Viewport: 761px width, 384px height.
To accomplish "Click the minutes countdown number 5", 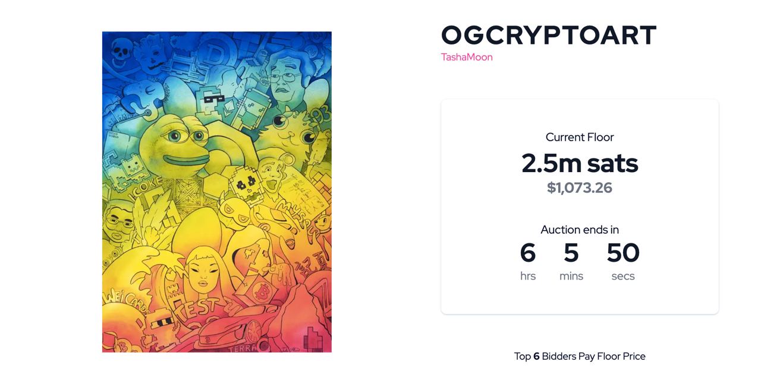I will tap(571, 253).
